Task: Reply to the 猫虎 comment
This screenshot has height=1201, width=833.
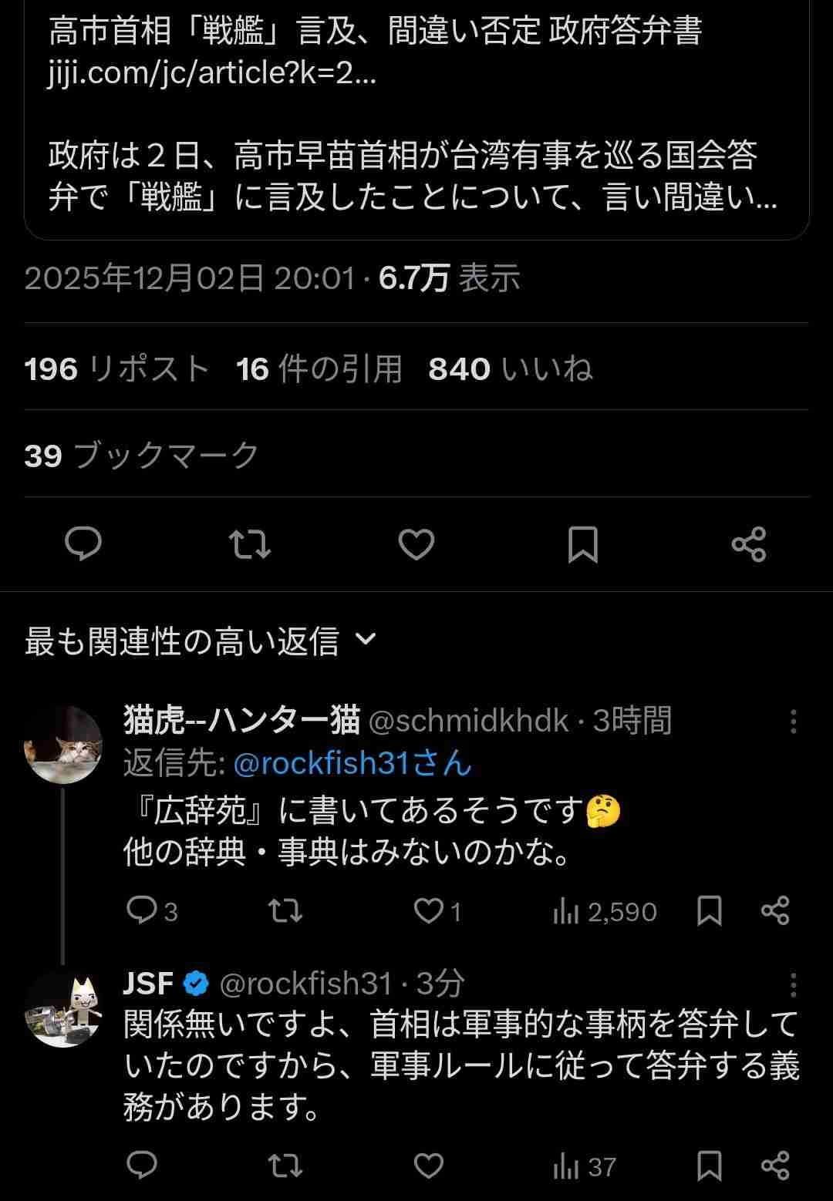Action: click(x=142, y=911)
